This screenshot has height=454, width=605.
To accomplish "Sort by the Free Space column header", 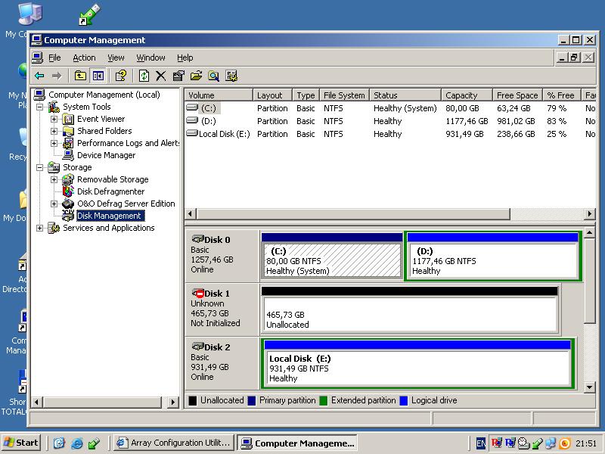I will point(518,95).
